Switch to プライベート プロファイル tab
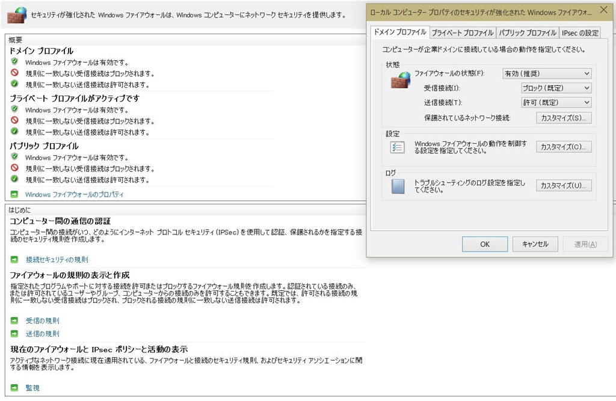616x401 pixels. tap(463, 32)
